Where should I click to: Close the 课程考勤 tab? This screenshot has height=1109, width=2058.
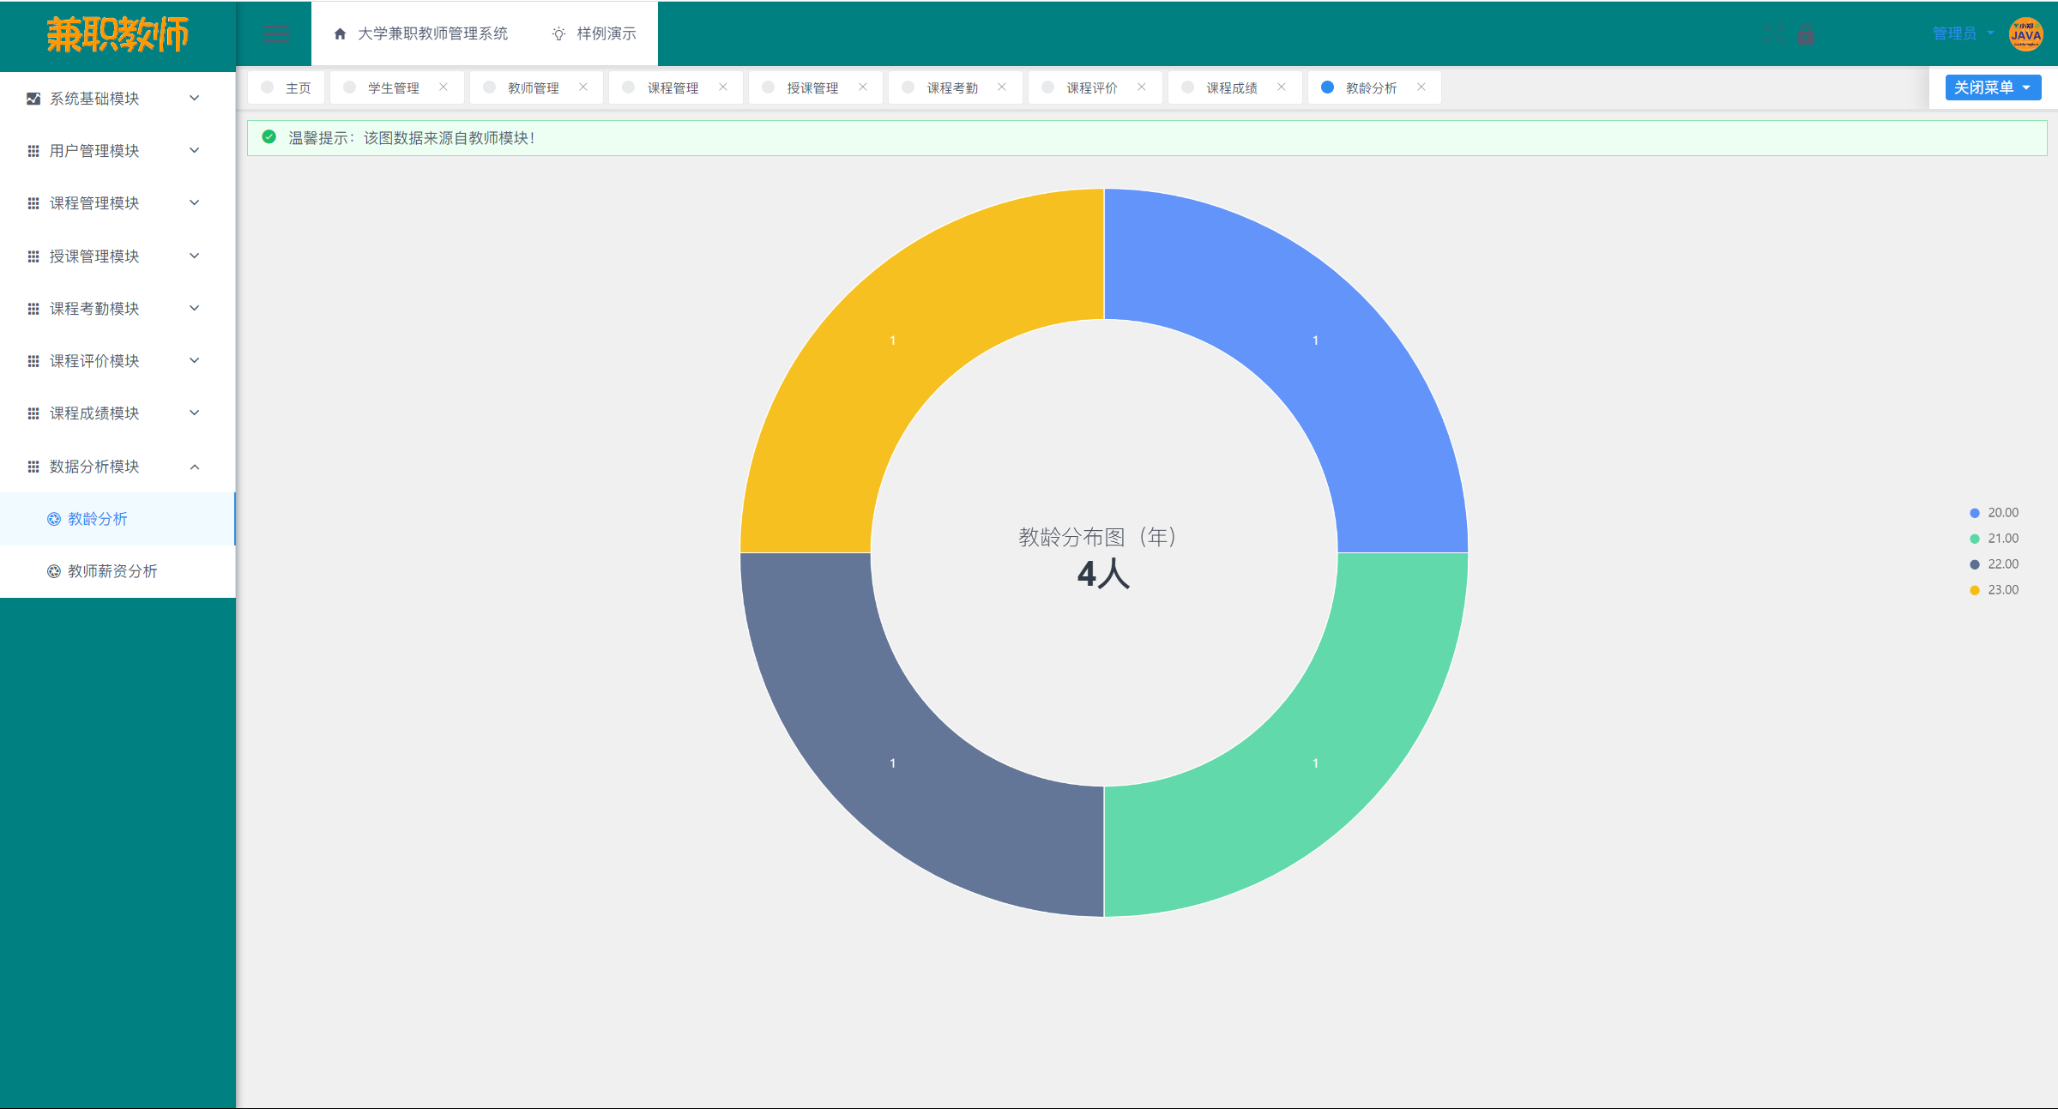coord(1001,87)
